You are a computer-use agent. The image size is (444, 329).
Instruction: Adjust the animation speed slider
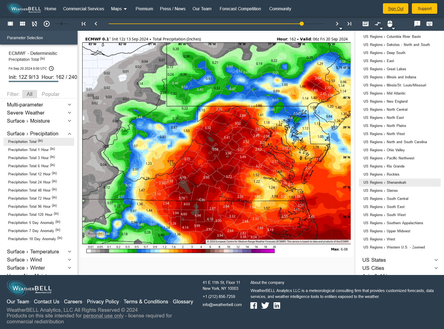click(62, 24)
